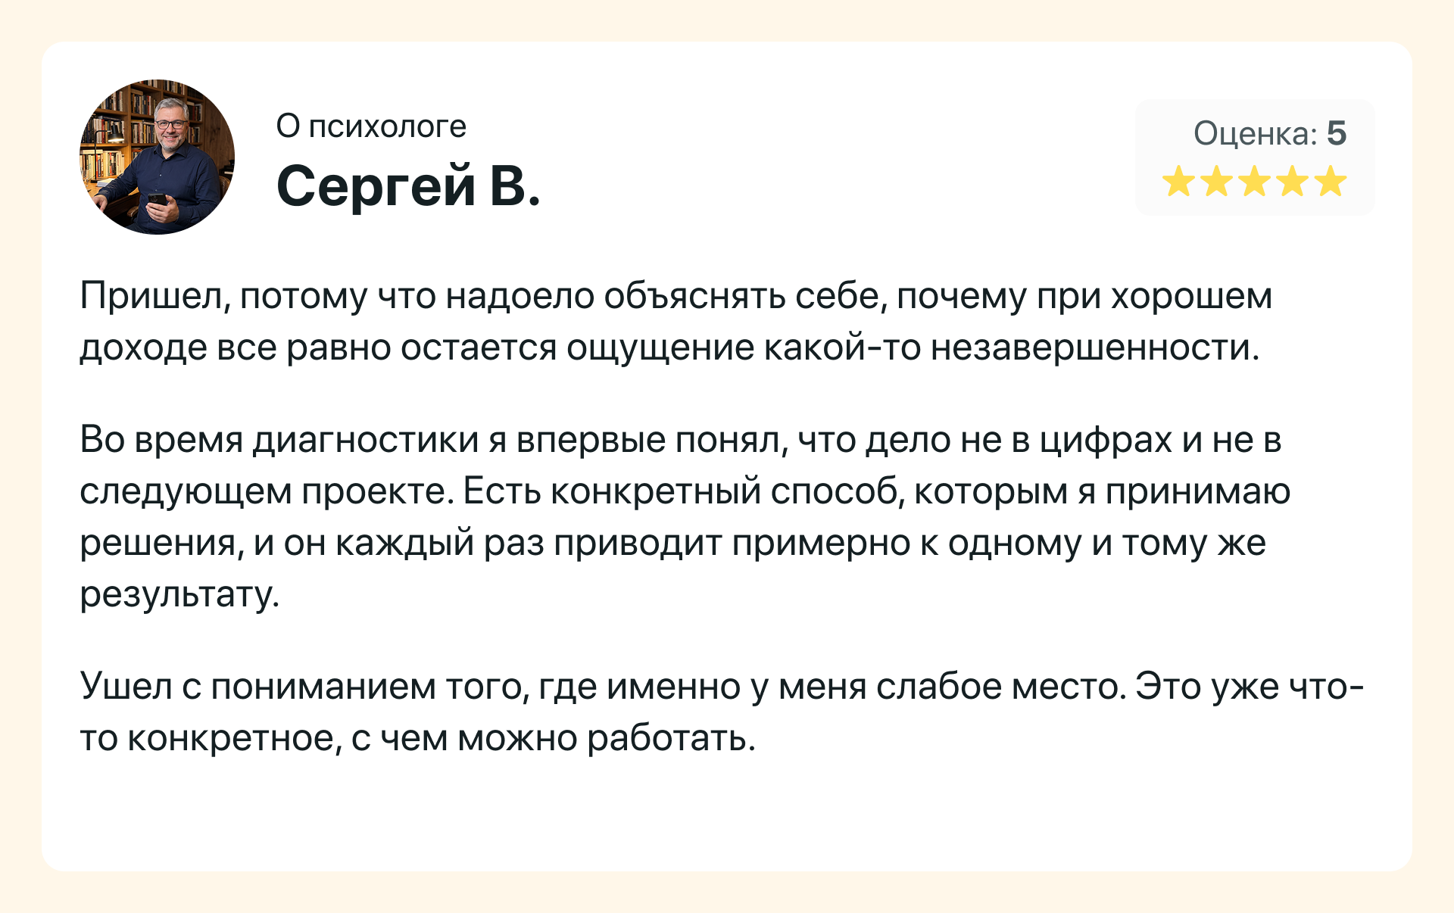Screen dimensions: 1454x913
Task: Click the bold rating number 5
Action: tap(1337, 133)
